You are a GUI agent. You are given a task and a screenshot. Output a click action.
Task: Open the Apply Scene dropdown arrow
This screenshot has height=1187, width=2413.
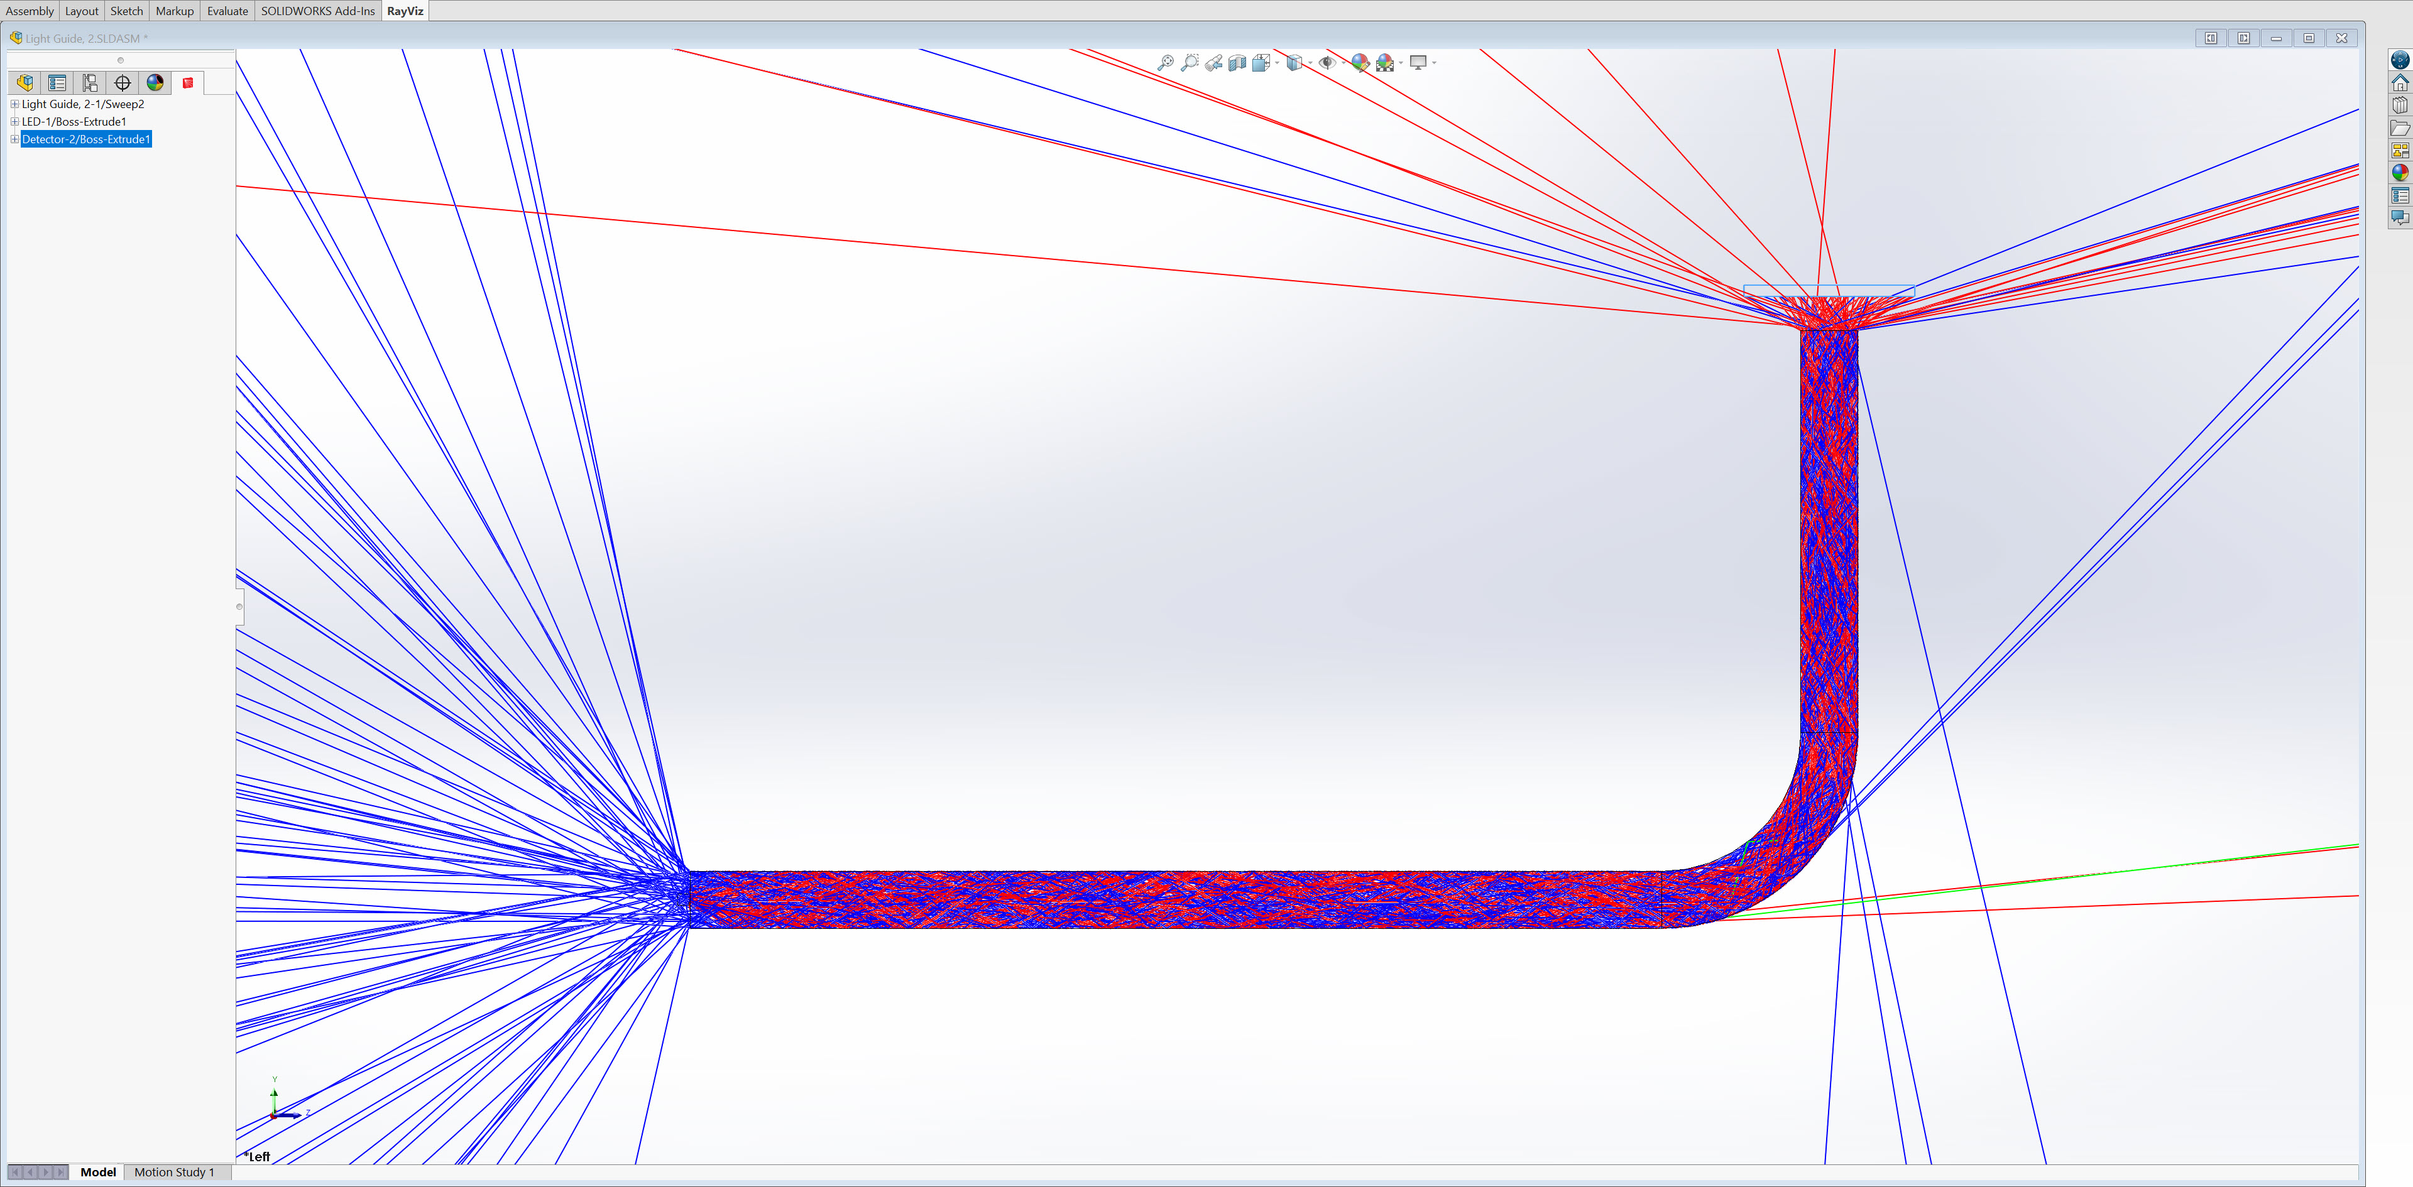1401,63
